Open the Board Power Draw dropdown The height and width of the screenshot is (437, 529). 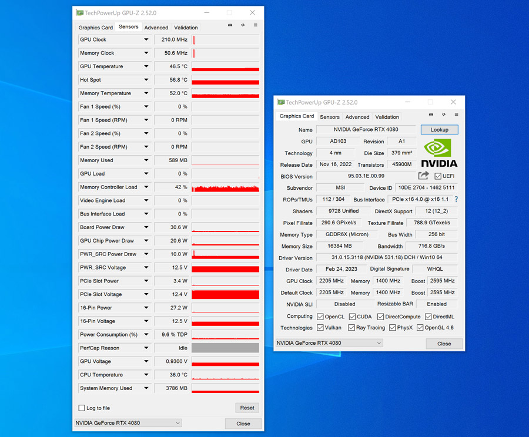click(146, 227)
